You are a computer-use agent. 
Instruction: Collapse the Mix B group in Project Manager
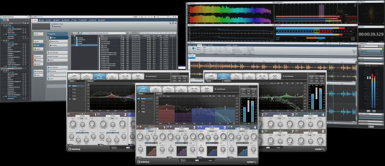[x=2, y=70]
